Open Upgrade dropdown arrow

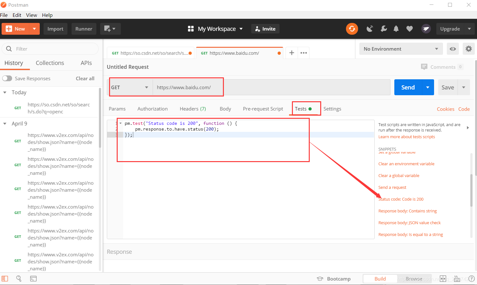click(x=469, y=29)
